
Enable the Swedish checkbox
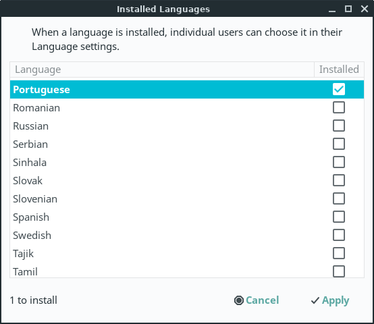tap(339, 236)
